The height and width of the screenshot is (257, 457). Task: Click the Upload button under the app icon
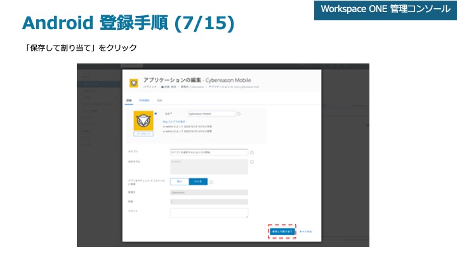tap(143, 134)
